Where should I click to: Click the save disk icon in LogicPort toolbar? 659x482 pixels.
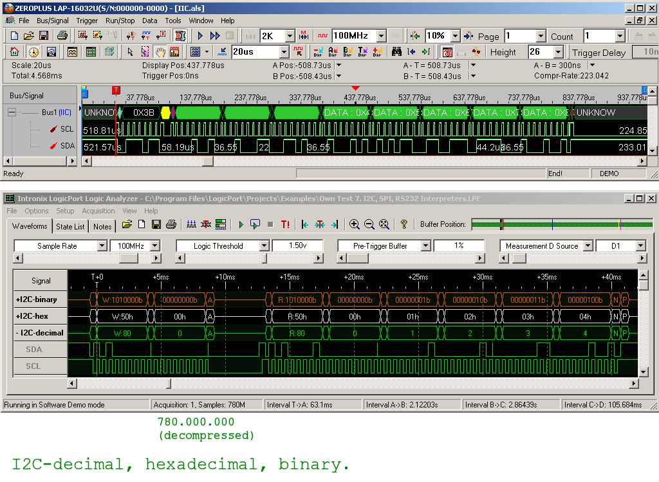(x=156, y=225)
